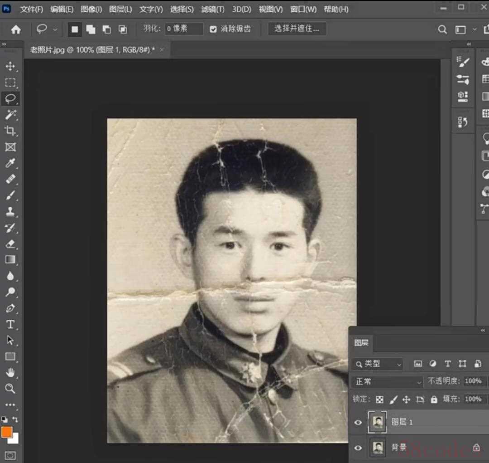Expand the Lasso tool preset dropdown

click(55, 29)
